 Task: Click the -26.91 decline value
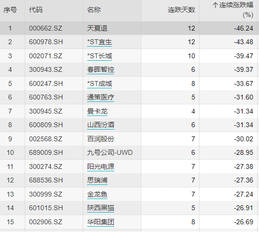(x=244, y=208)
